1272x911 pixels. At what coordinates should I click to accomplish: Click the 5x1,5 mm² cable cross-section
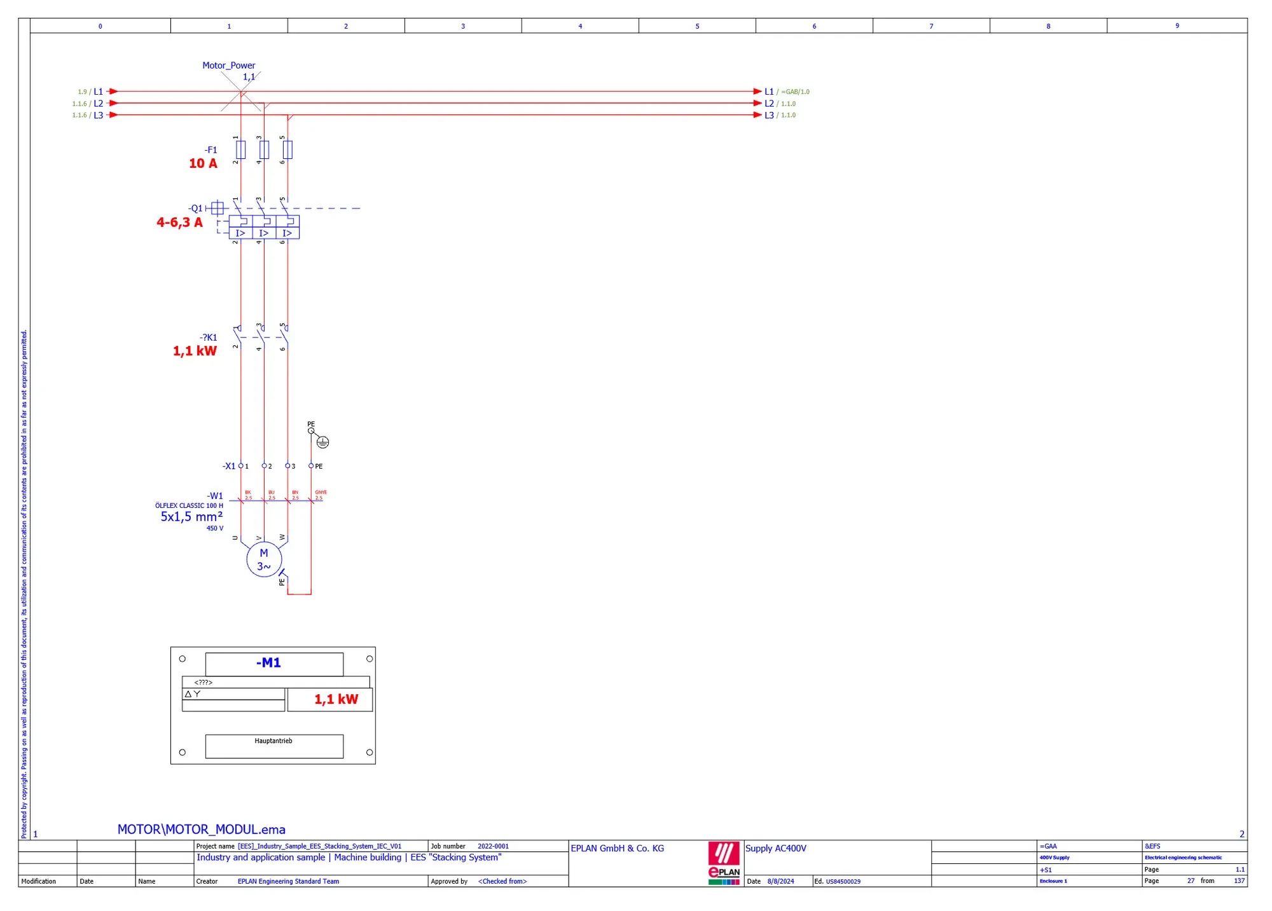(191, 517)
